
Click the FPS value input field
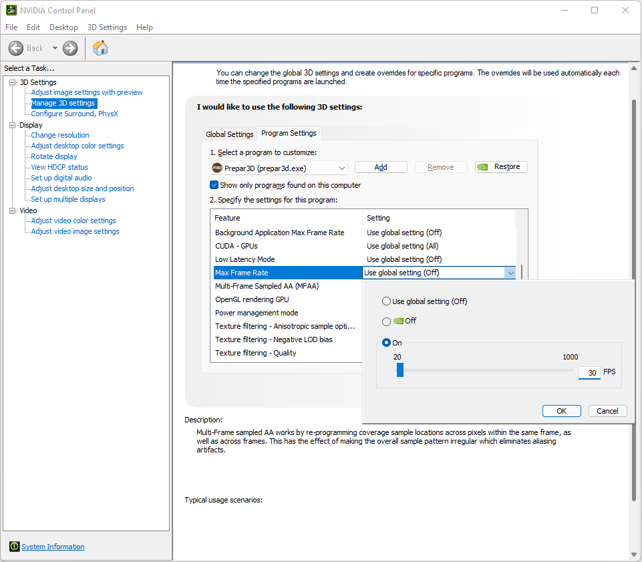click(x=589, y=373)
